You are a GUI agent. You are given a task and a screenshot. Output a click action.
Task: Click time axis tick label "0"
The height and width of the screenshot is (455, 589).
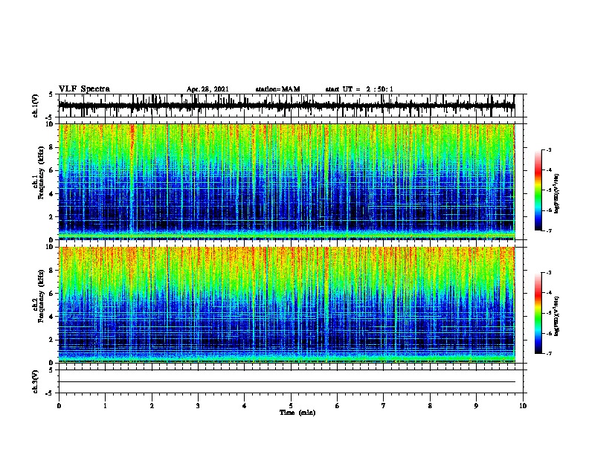click(x=59, y=406)
